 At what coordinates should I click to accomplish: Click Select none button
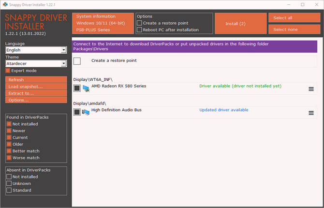[x=294, y=30]
